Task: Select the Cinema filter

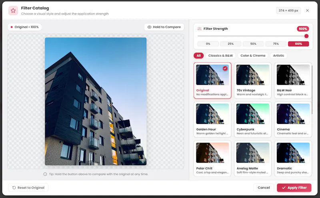Action: 293,120
